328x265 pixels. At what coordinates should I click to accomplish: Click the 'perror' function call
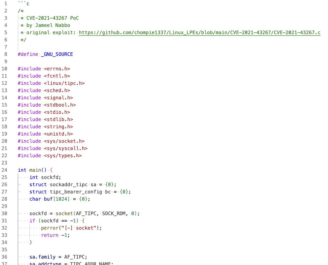50,228
